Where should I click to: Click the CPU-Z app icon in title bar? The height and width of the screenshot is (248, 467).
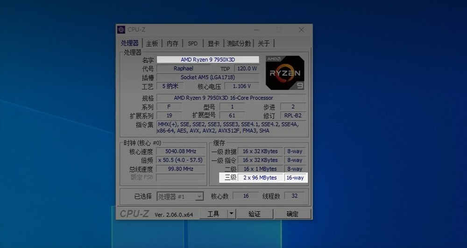121,30
